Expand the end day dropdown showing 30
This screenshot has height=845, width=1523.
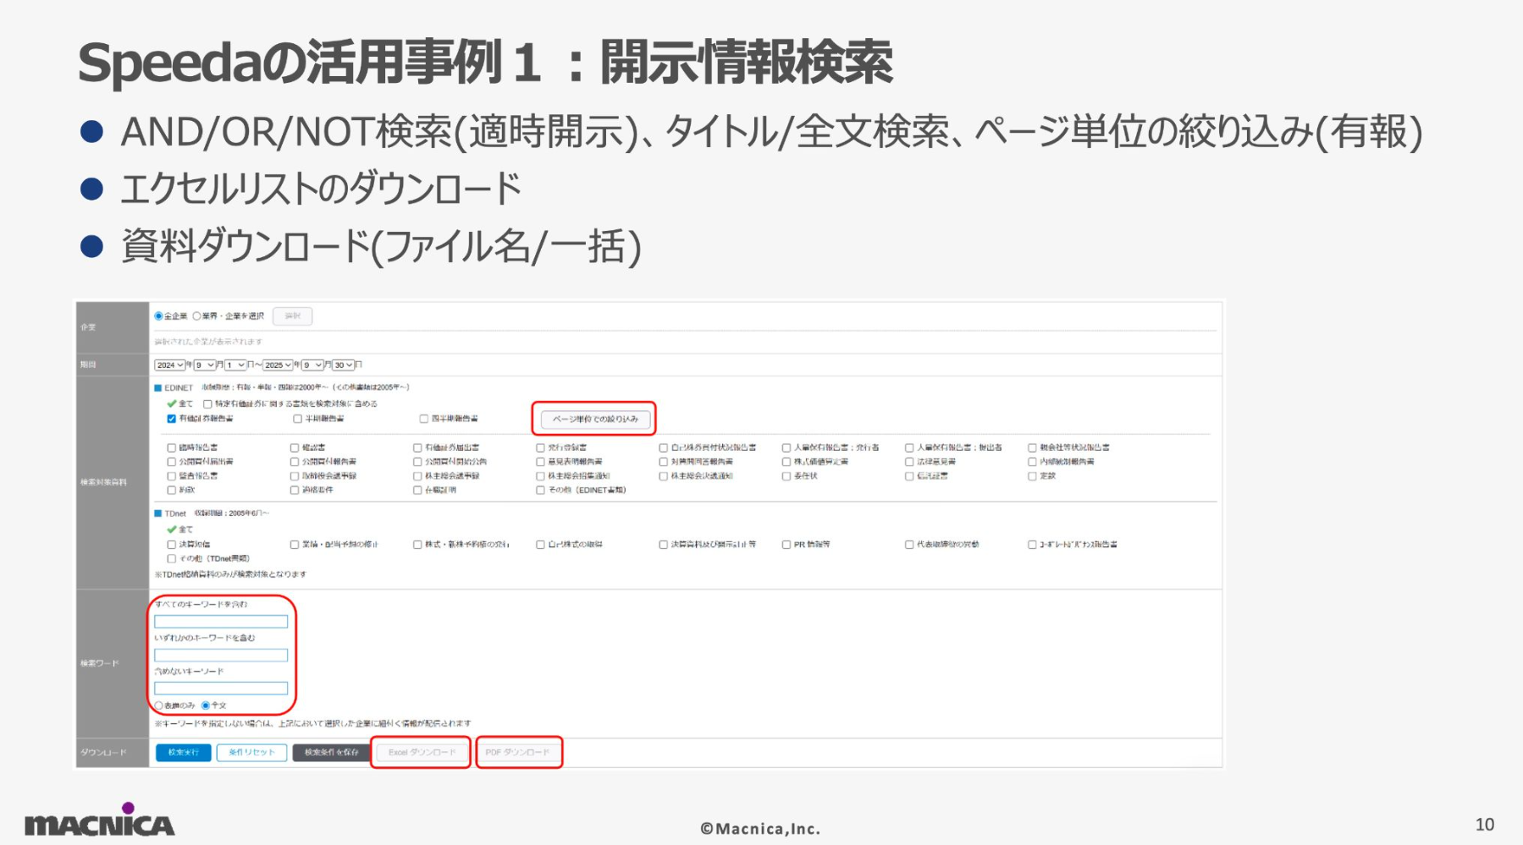(343, 365)
